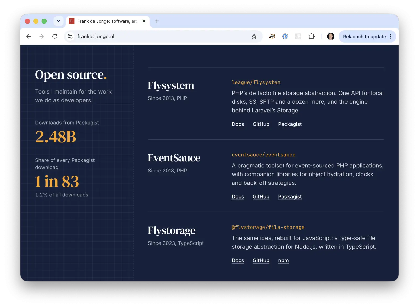
Task: Open Flystorage npm link
Action: point(283,260)
